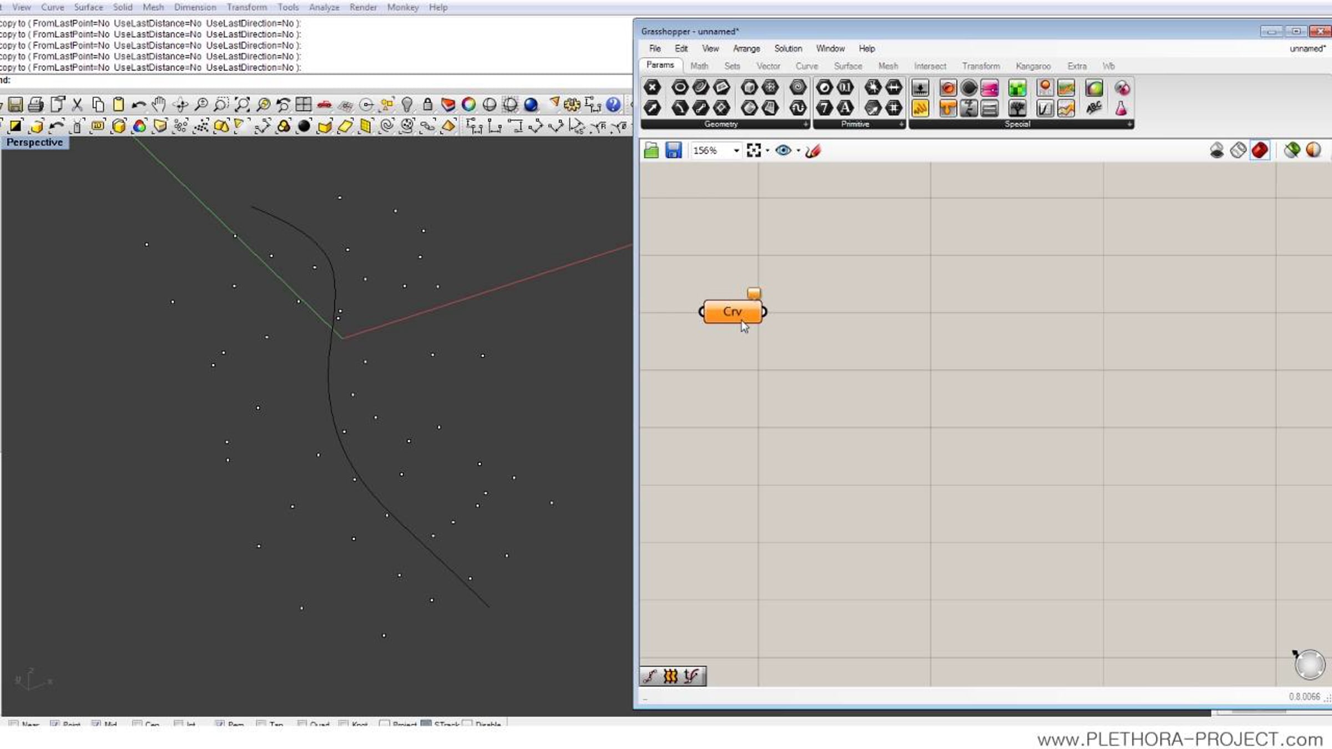Switch to the Curve component tab
1332x749 pixels.
coord(806,66)
